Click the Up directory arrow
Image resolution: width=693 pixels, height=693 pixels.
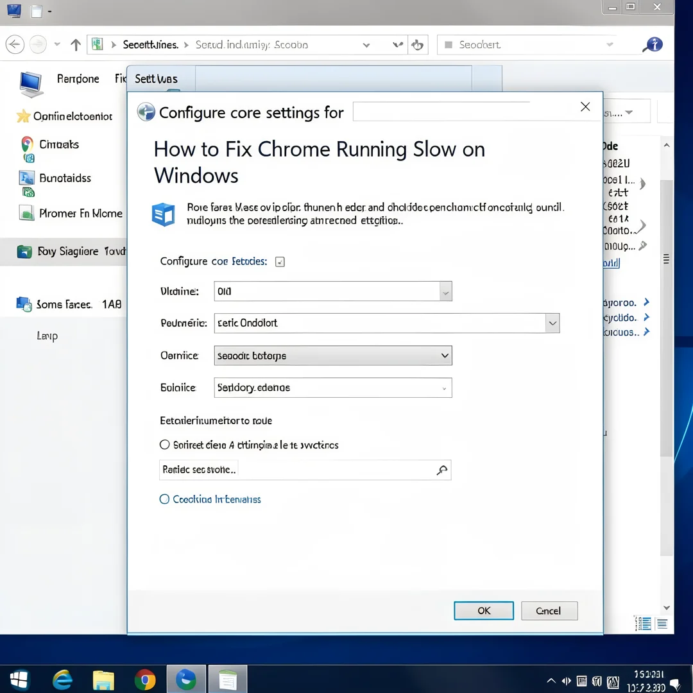[76, 45]
